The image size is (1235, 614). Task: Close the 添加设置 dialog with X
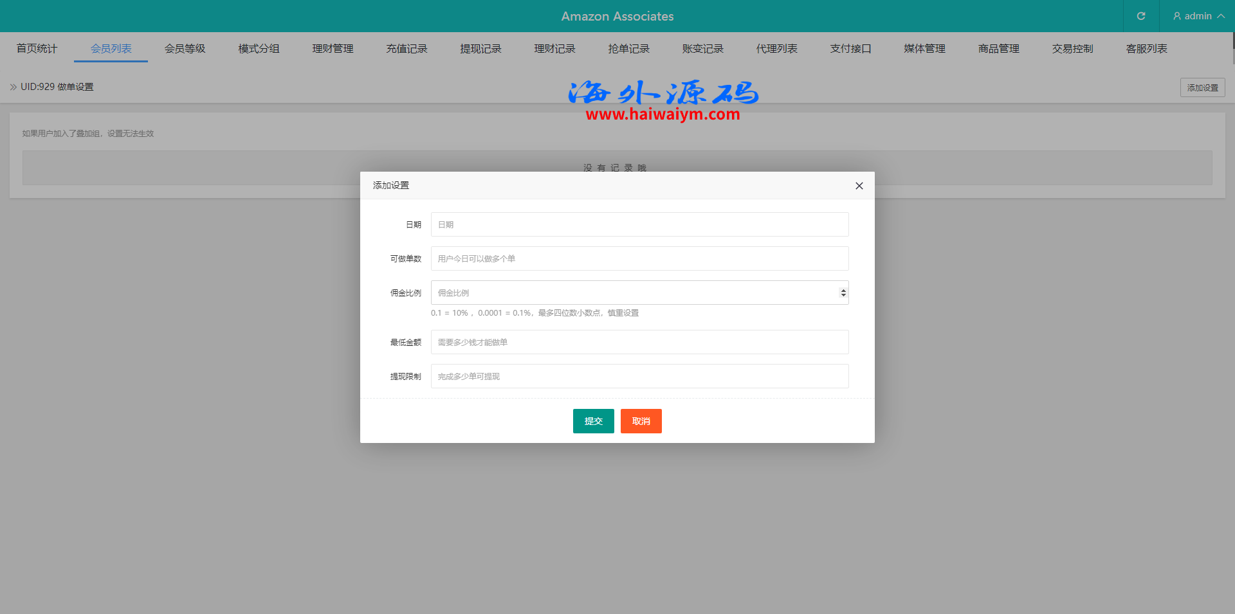pyautogui.click(x=859, y=186)
